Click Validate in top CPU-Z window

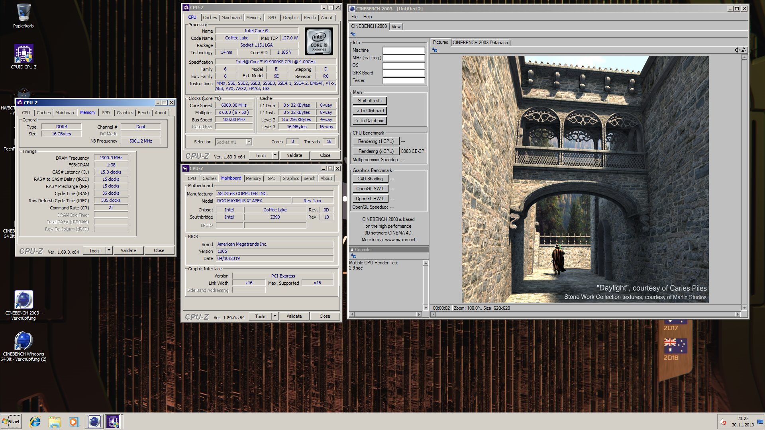pyautogui.click(x=294, y=155)
